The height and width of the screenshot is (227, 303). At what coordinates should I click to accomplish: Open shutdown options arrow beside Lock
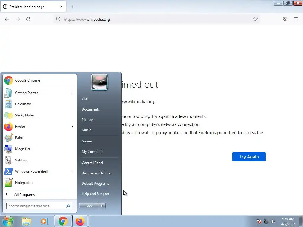102,206
